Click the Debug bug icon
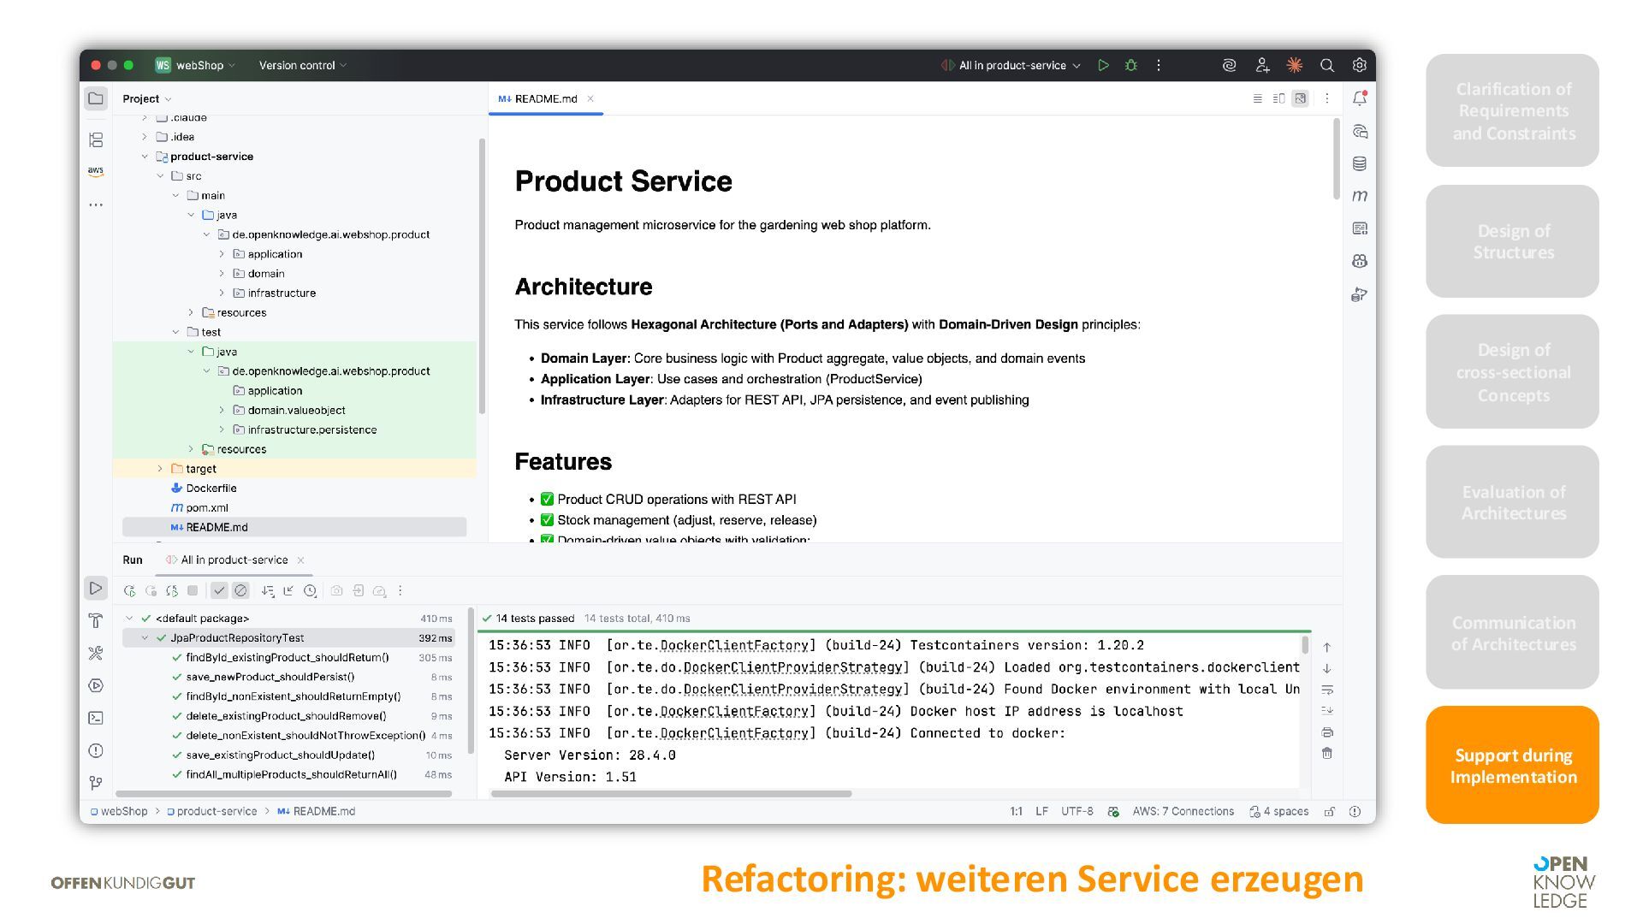The height and width of the screenshot is (924, 1643). [1130, 65]
